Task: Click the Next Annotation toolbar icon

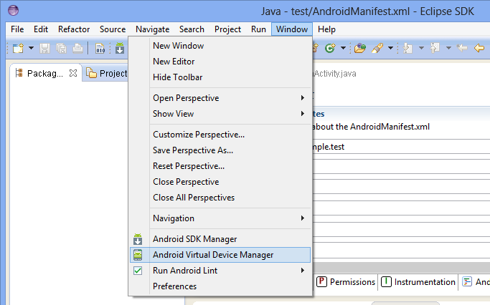Action: [407, 48]
